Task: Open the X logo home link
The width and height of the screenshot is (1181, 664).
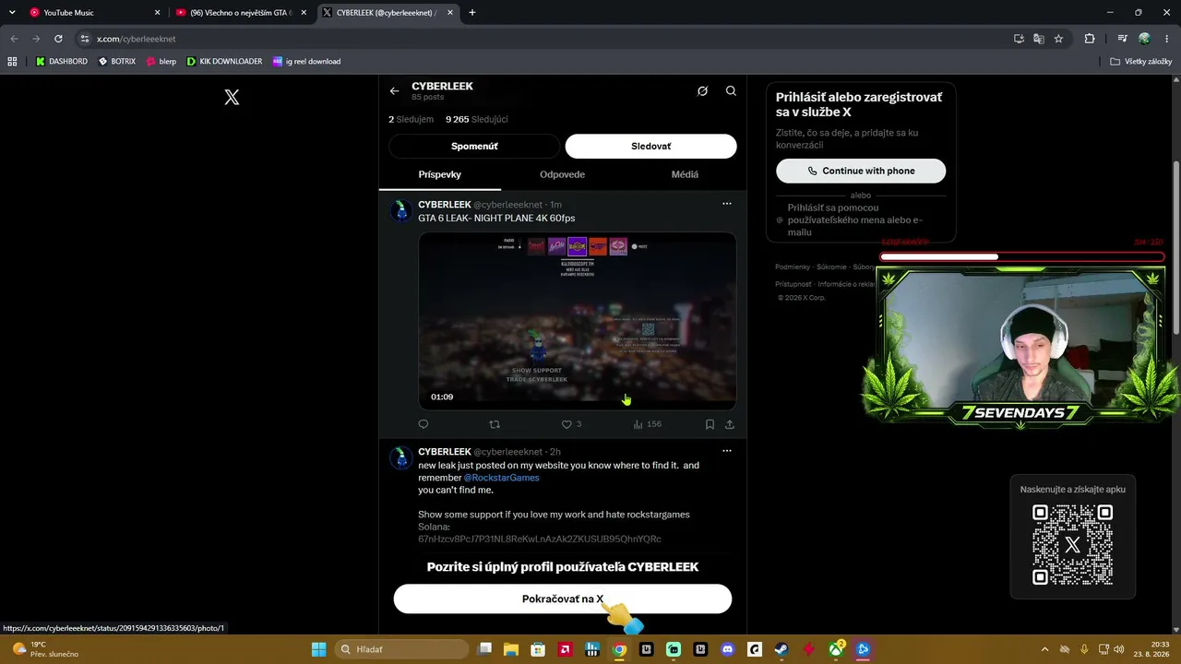Action: pyautogui.click(x=232, y=97)
